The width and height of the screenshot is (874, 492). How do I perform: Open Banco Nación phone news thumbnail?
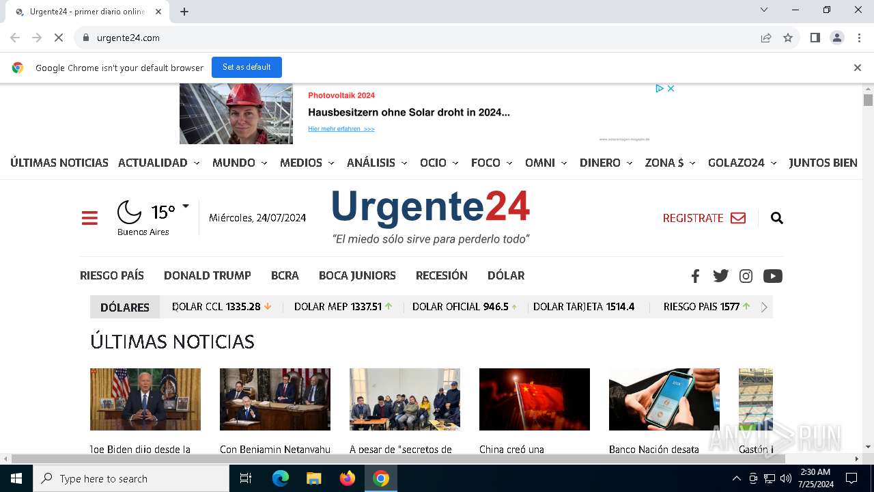coord(664,400)
